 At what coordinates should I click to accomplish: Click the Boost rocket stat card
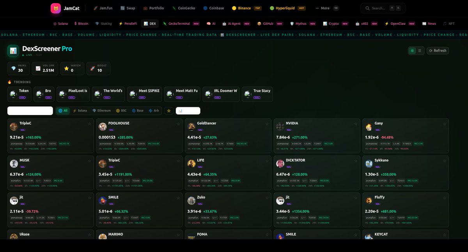click(x=98, y=68)
